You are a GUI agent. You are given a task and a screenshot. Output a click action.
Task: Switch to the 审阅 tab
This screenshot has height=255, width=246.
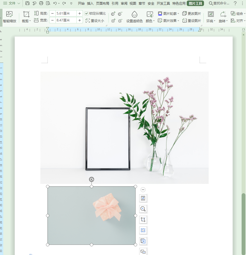click(124, 3)
